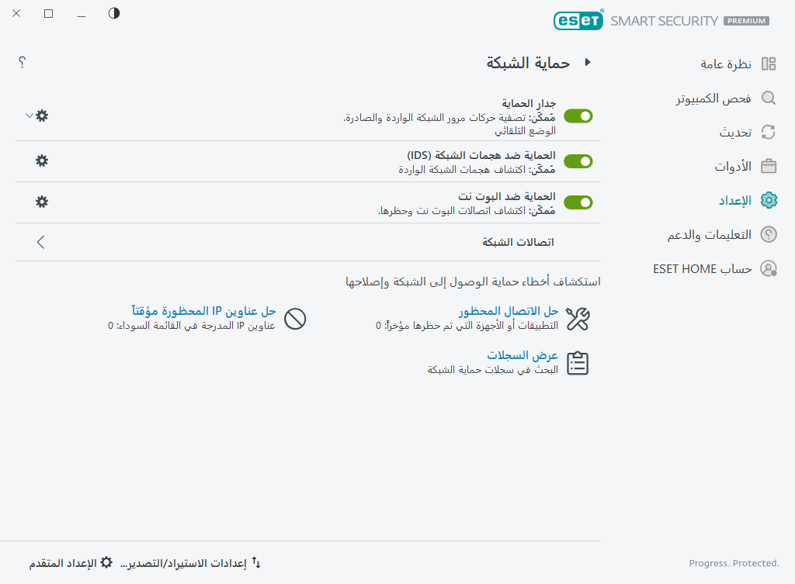Screen dimensions: 795x584
Task: Open the Tools (الأدوات) sidebar section
Action: 769,166
